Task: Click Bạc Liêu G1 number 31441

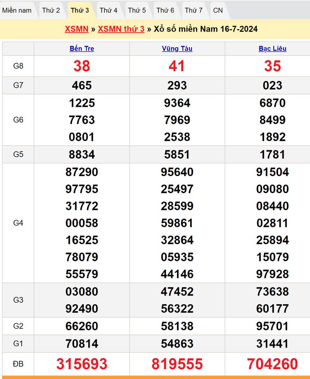Action: coord(272,344)
